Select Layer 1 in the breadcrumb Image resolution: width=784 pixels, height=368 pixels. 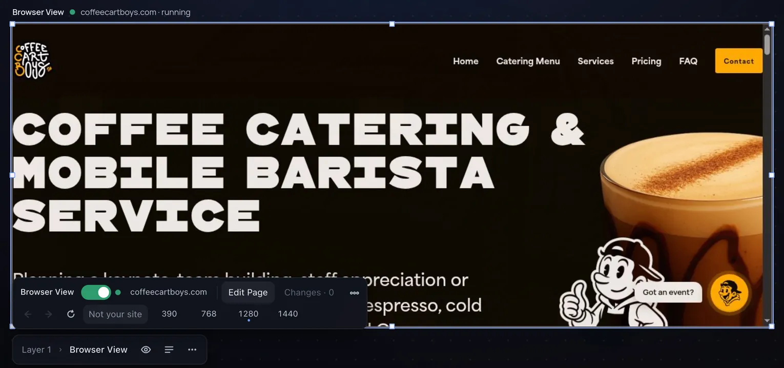(36, 350)
